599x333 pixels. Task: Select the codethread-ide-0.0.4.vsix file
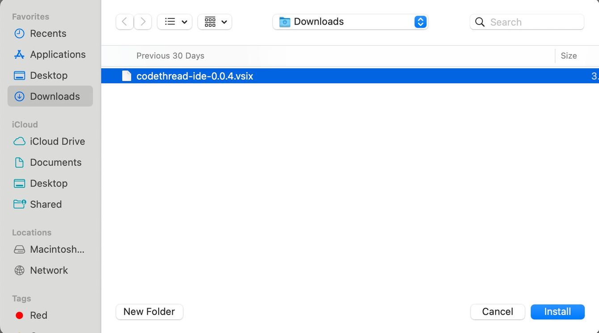[194, 76]
